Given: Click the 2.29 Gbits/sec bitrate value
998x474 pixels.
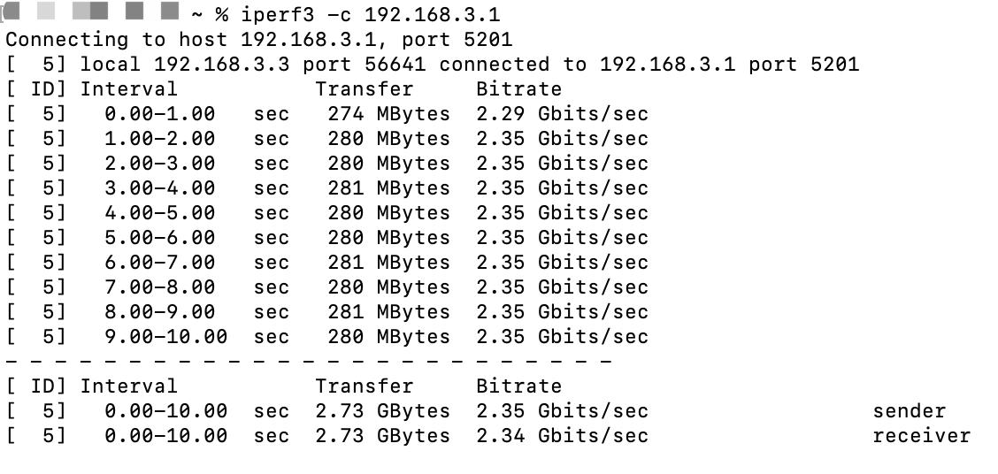Looking at the screenshot, I should 562,114.
